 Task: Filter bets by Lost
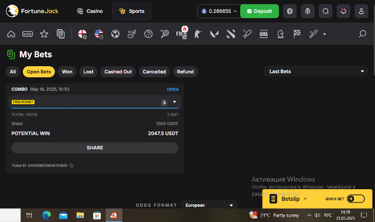[88, 71]
